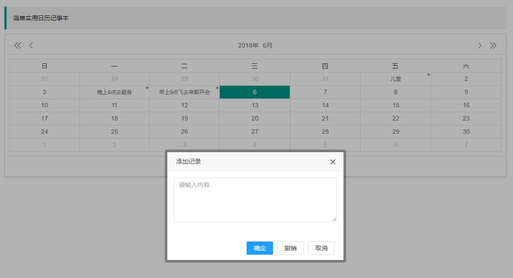The width and height of the screenshot is (513, 278).
Task: Select June 3 in calendar
Action: coord(44,92)
